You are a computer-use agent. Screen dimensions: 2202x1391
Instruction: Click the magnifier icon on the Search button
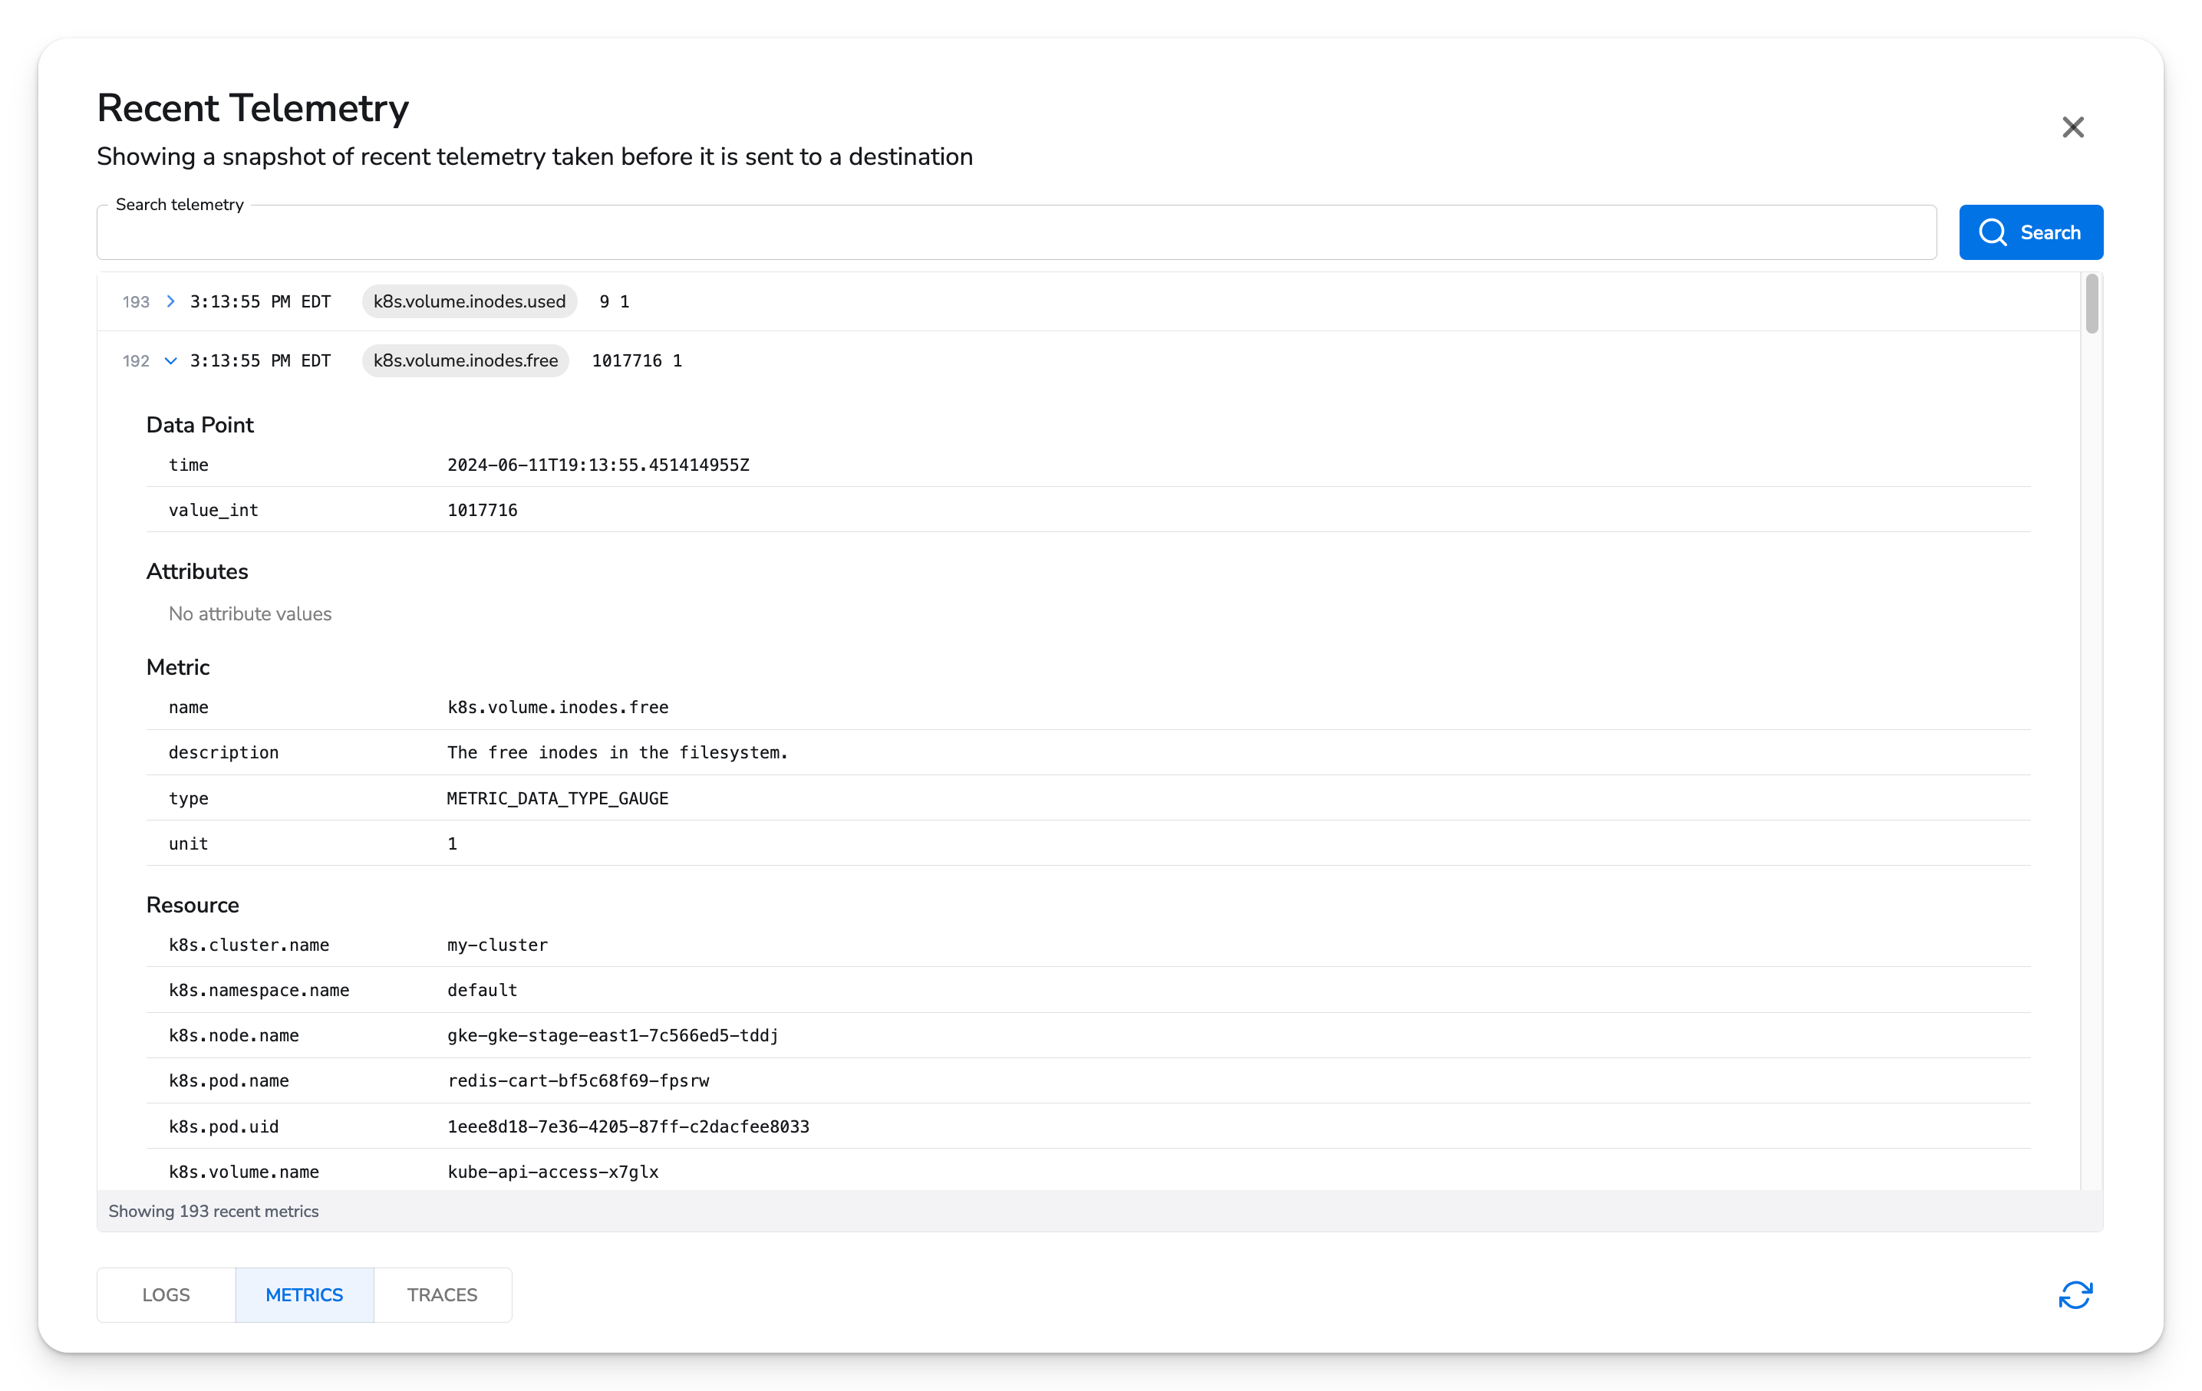coord(1993,232)
